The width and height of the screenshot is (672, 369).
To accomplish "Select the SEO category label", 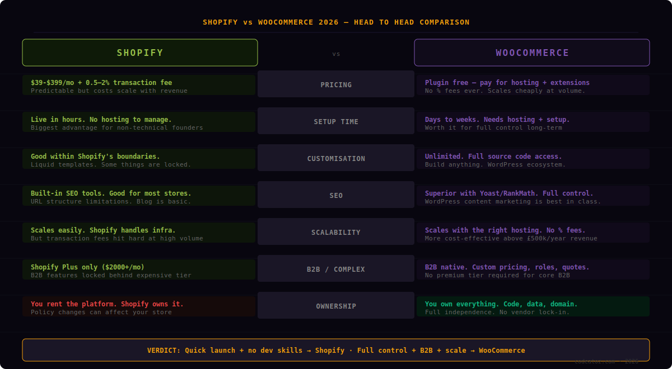I will pos(336,196).
